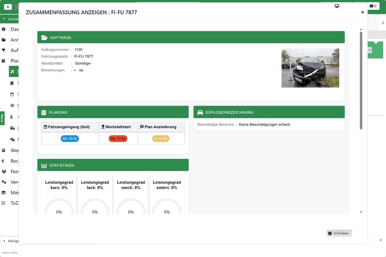Click the hamburger menu button at top-left

(8, 6)
